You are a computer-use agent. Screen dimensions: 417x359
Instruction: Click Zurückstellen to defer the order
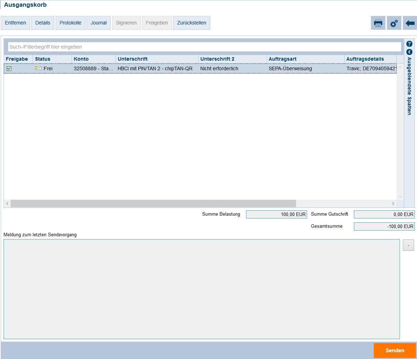click(x=191, y=23)
